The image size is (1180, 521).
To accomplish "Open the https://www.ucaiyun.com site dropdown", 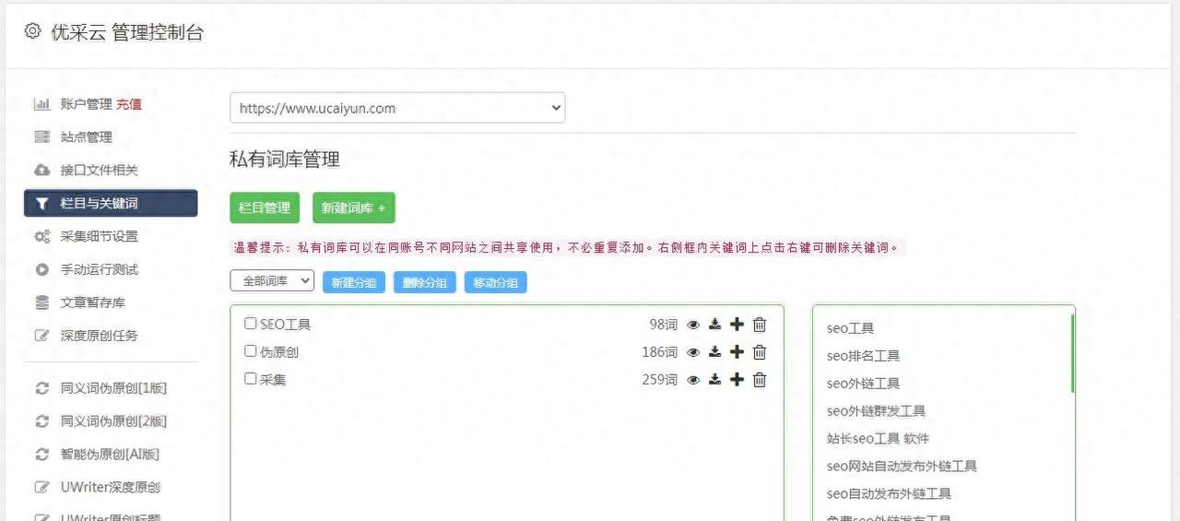I will click(x=397, y=108).
